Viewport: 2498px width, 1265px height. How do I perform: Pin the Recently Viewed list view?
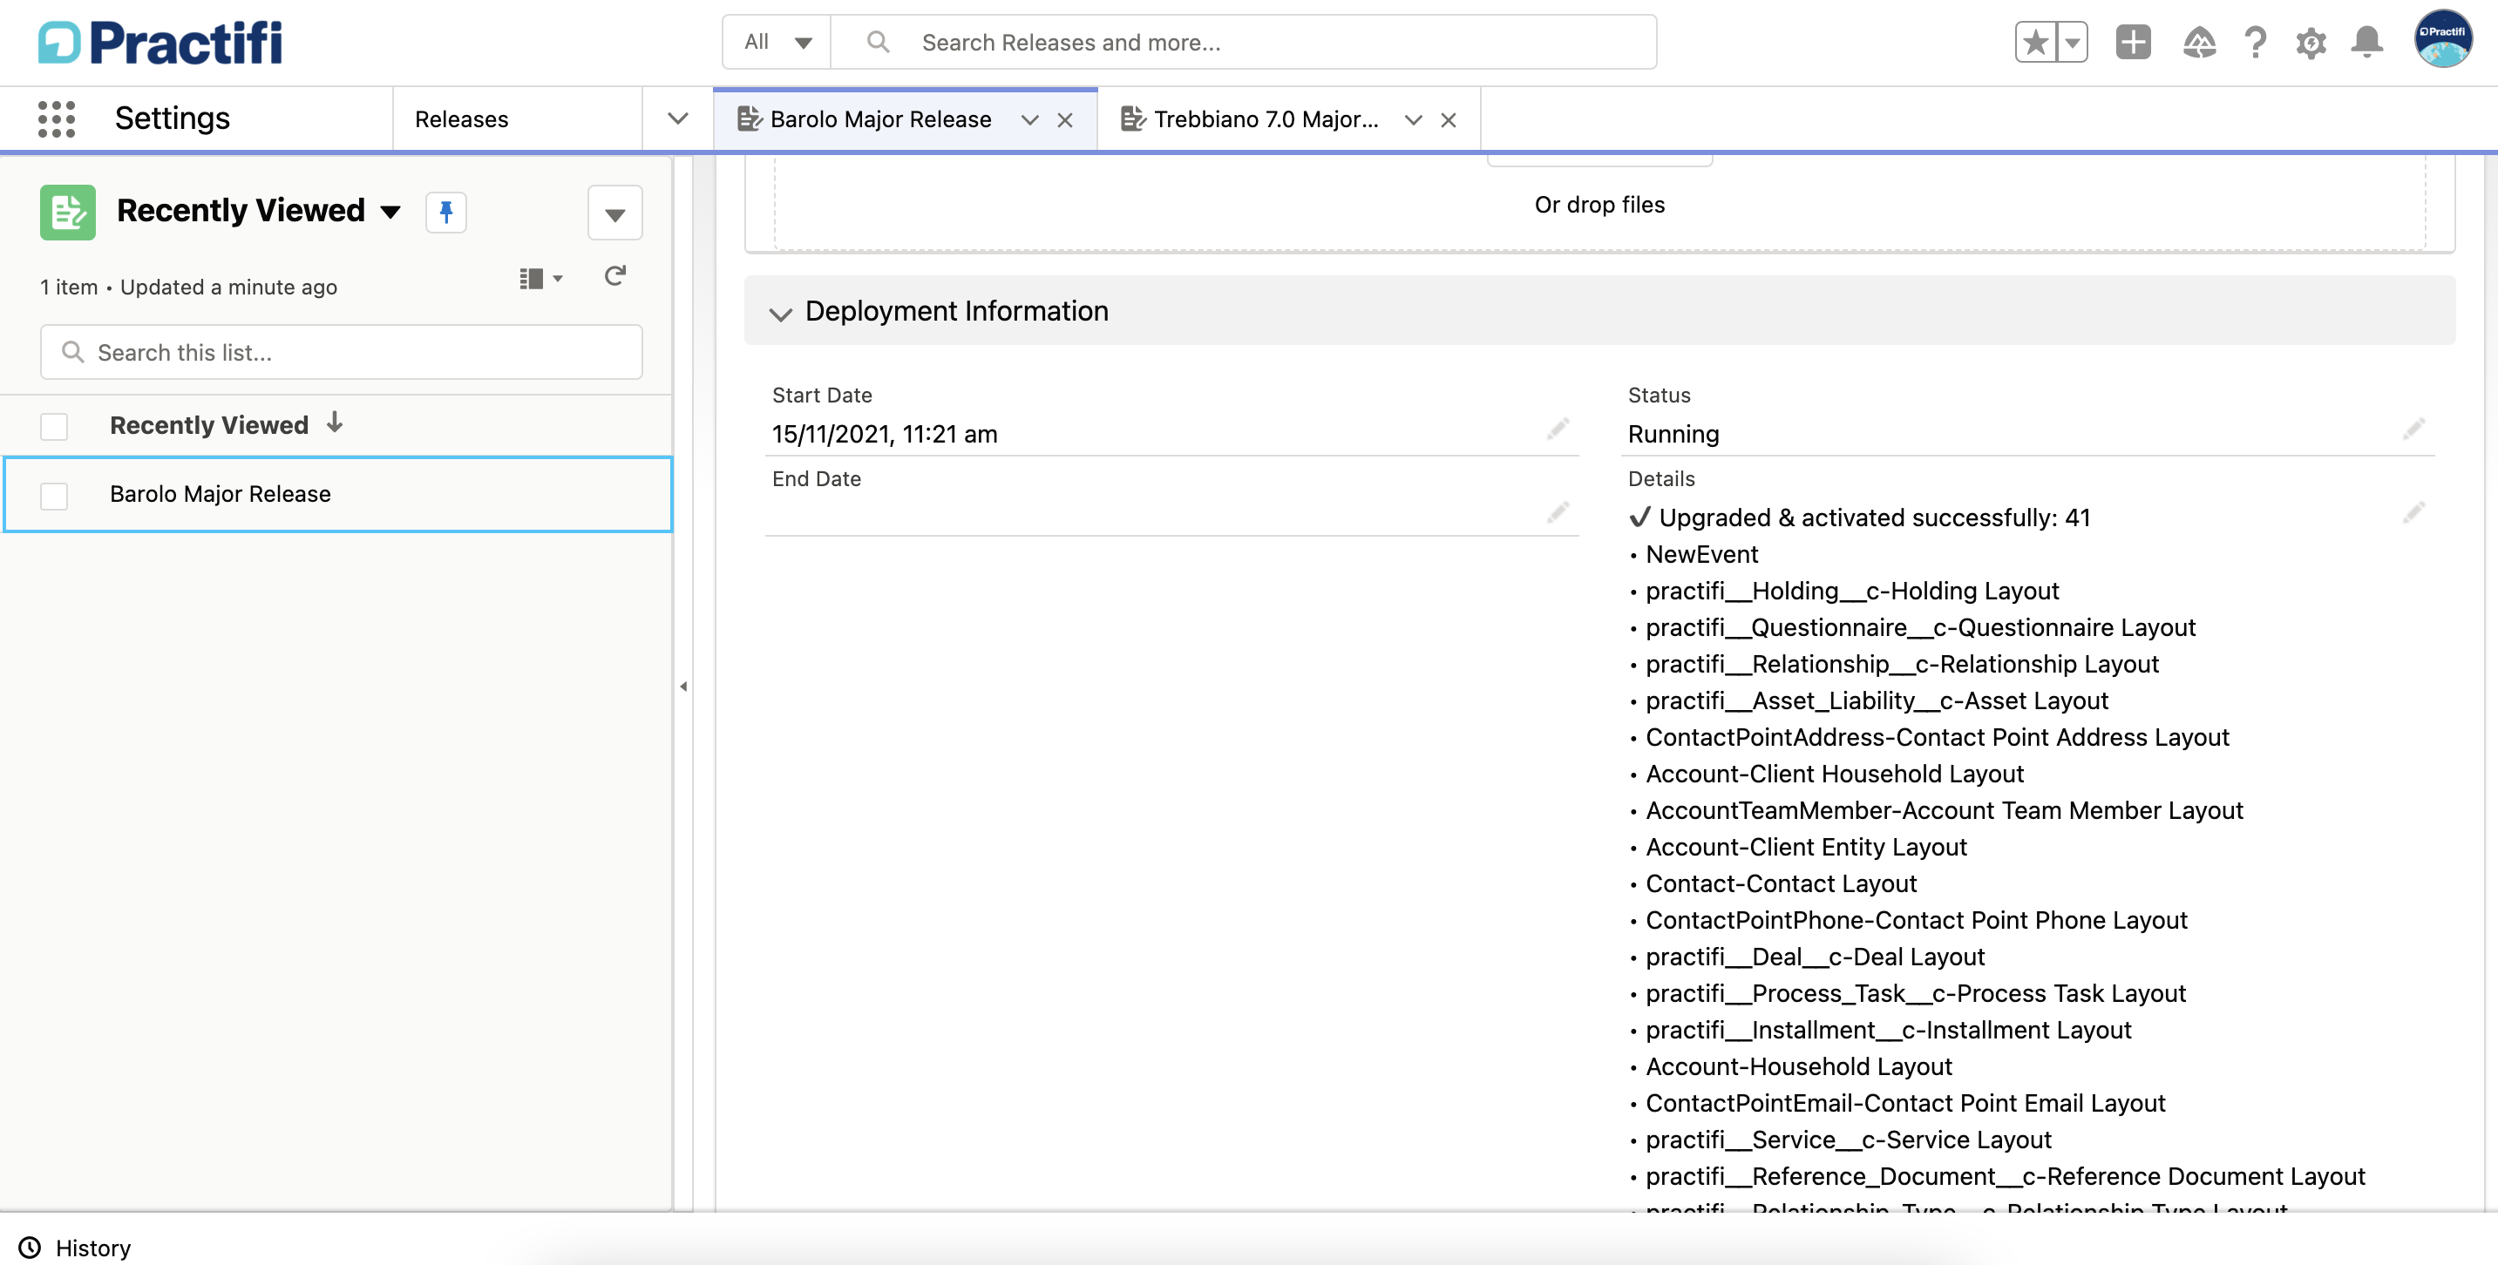pos(446,212)
